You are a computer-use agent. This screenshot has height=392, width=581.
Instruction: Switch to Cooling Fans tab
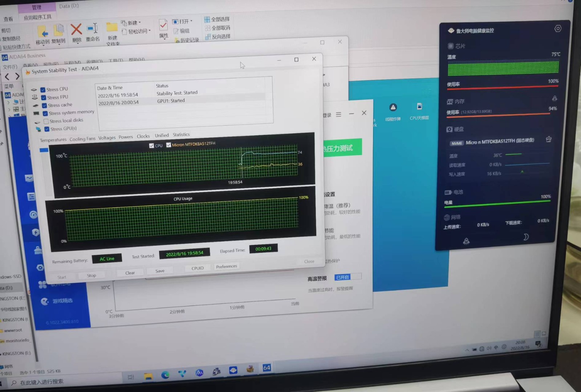[82, 139]
